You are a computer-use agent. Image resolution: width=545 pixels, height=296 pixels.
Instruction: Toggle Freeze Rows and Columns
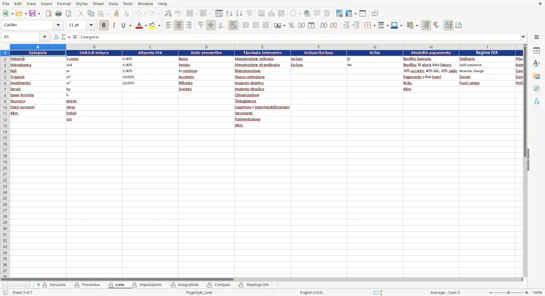click(x=349, y=14)
